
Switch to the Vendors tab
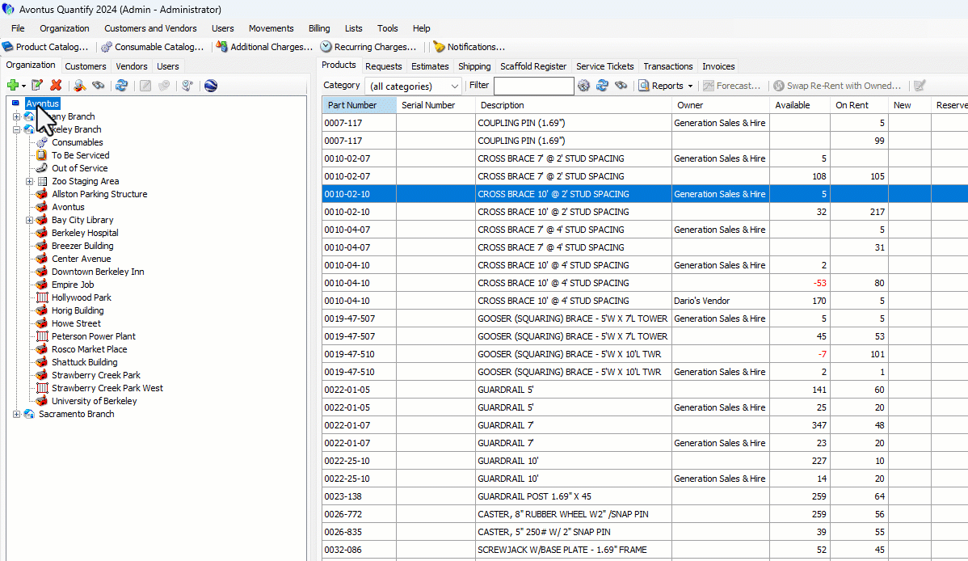132,66
